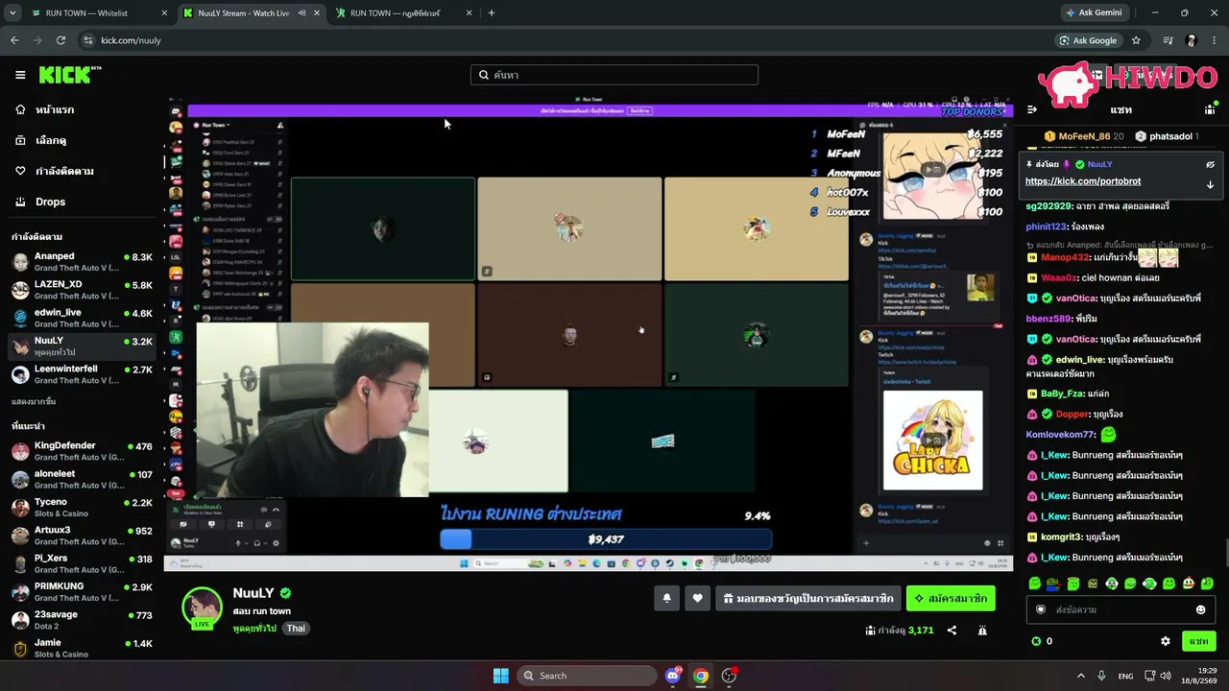Click username Komlovekom77 in chat
This screenshot has height=691, width=1229.
(x=1061, y=435)
